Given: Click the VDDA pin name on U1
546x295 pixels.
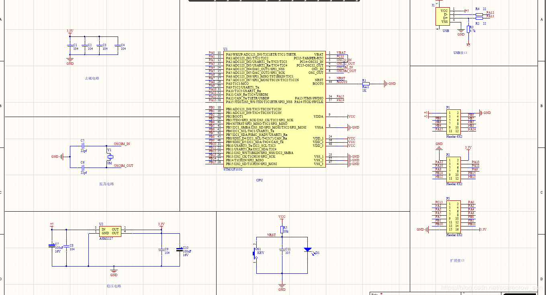Looking at the screenshot, I should (x=318, y=117).
